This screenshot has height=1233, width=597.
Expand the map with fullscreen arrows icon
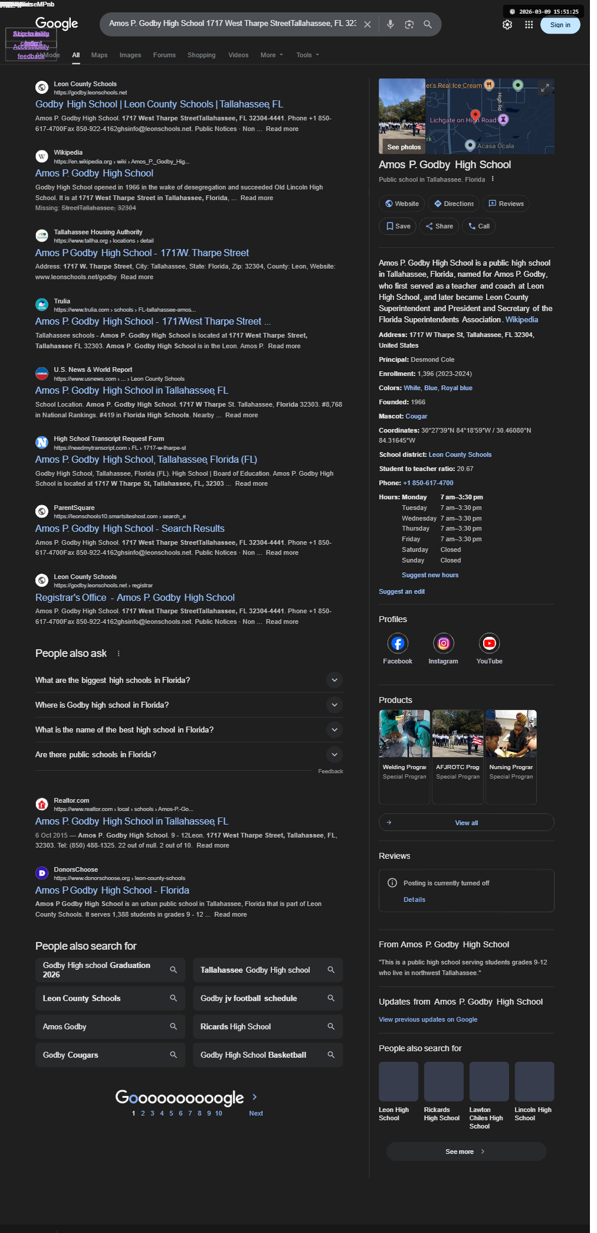[545, 87]
